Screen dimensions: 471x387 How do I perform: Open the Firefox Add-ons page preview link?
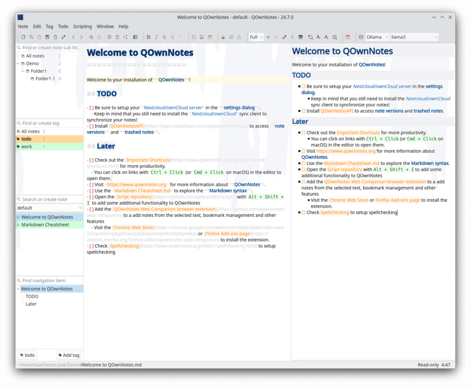click(x=398, y=200)
